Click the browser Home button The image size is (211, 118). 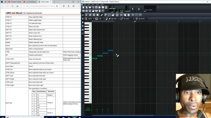[x=17, y=6]
